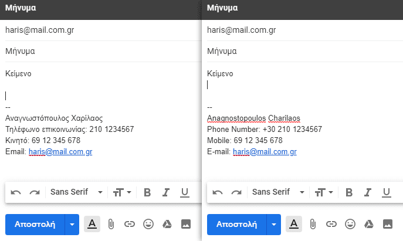403x241 pixels.
Task: Click recipient field in right window
Action: (305, 30)
